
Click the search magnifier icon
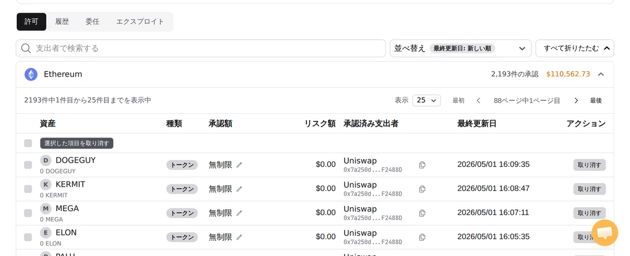click(26, 48)
